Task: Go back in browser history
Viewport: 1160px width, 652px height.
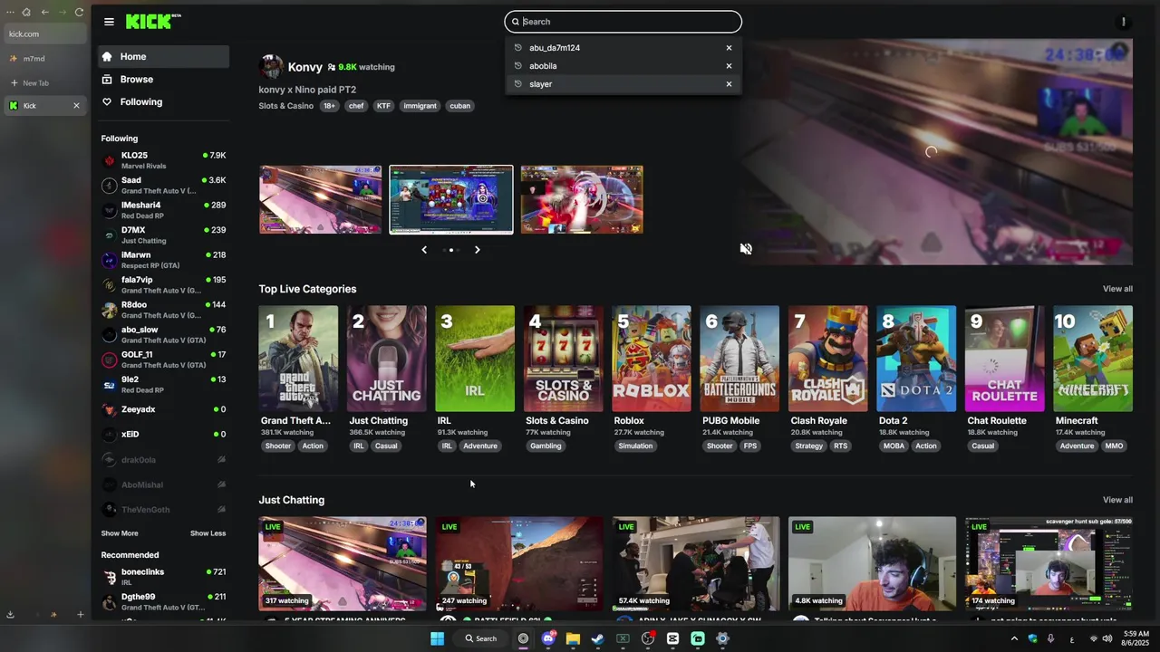Action: click(x=44, y=13)
